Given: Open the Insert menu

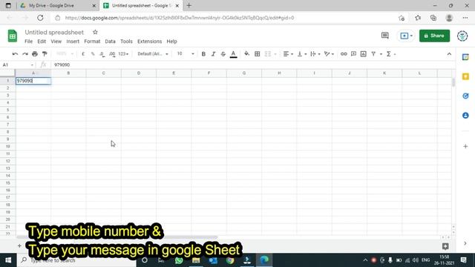Looking at the screenshot, I should pyautogui.click(x=73, y=42).
